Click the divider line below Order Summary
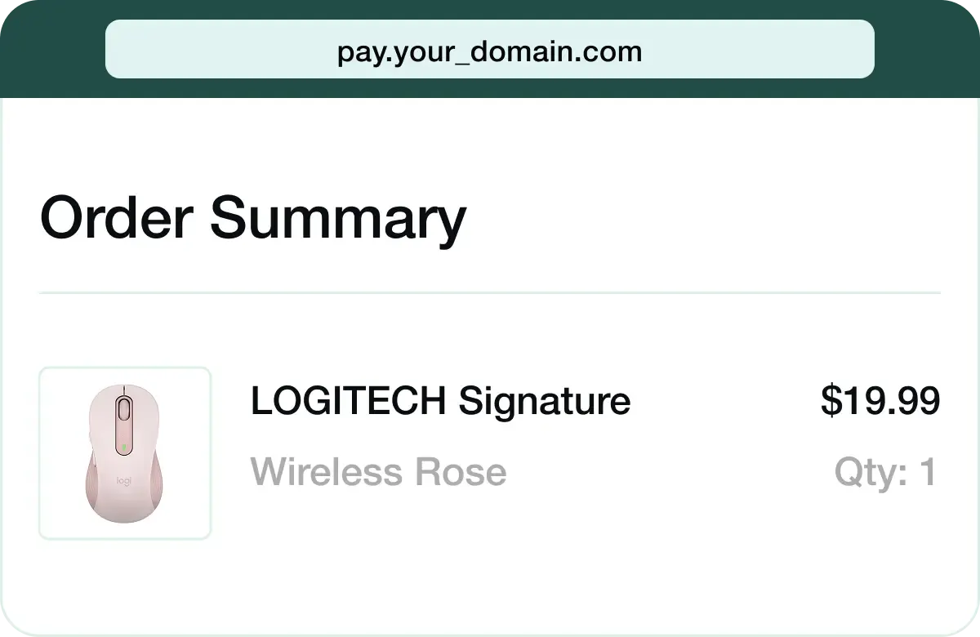Screen dimensions: 980x637 [490, 292]
